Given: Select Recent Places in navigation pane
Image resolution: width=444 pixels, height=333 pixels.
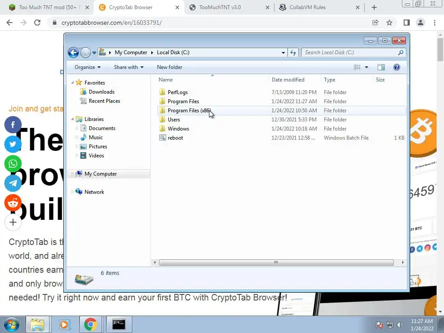Looking at the screenshot, I should click(100, 101).
